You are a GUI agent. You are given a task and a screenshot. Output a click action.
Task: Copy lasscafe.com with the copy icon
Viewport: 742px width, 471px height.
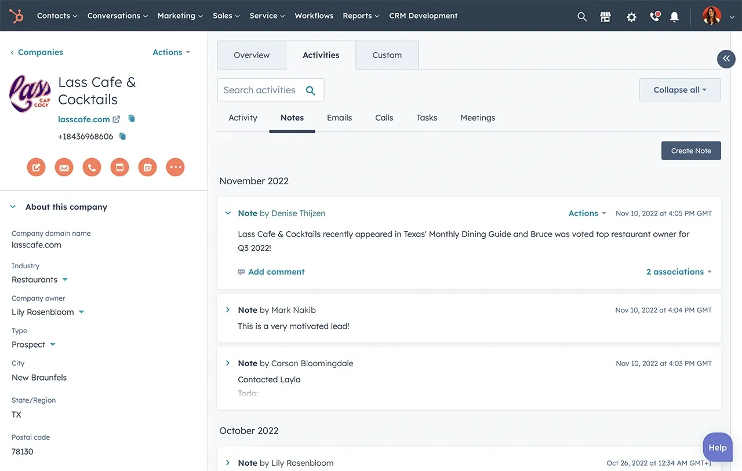(x=131, y=118)
